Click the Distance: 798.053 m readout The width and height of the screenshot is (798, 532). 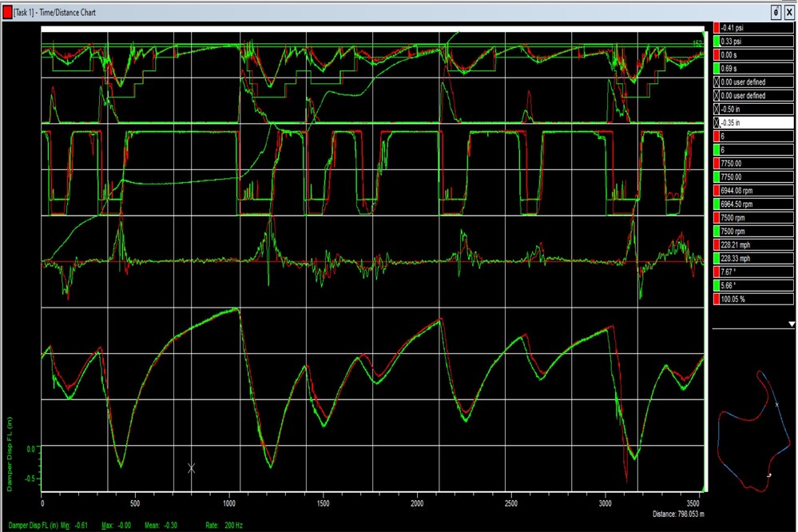[x=678, y=514]
